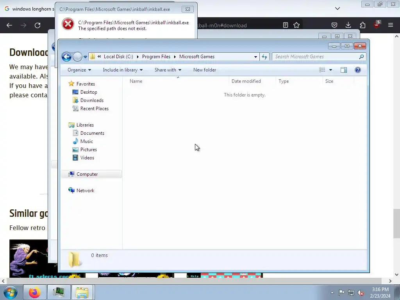Viewport: 400px width, 300px height.
Task: Open Firefox downloads panel
Action: coord(348,25)
